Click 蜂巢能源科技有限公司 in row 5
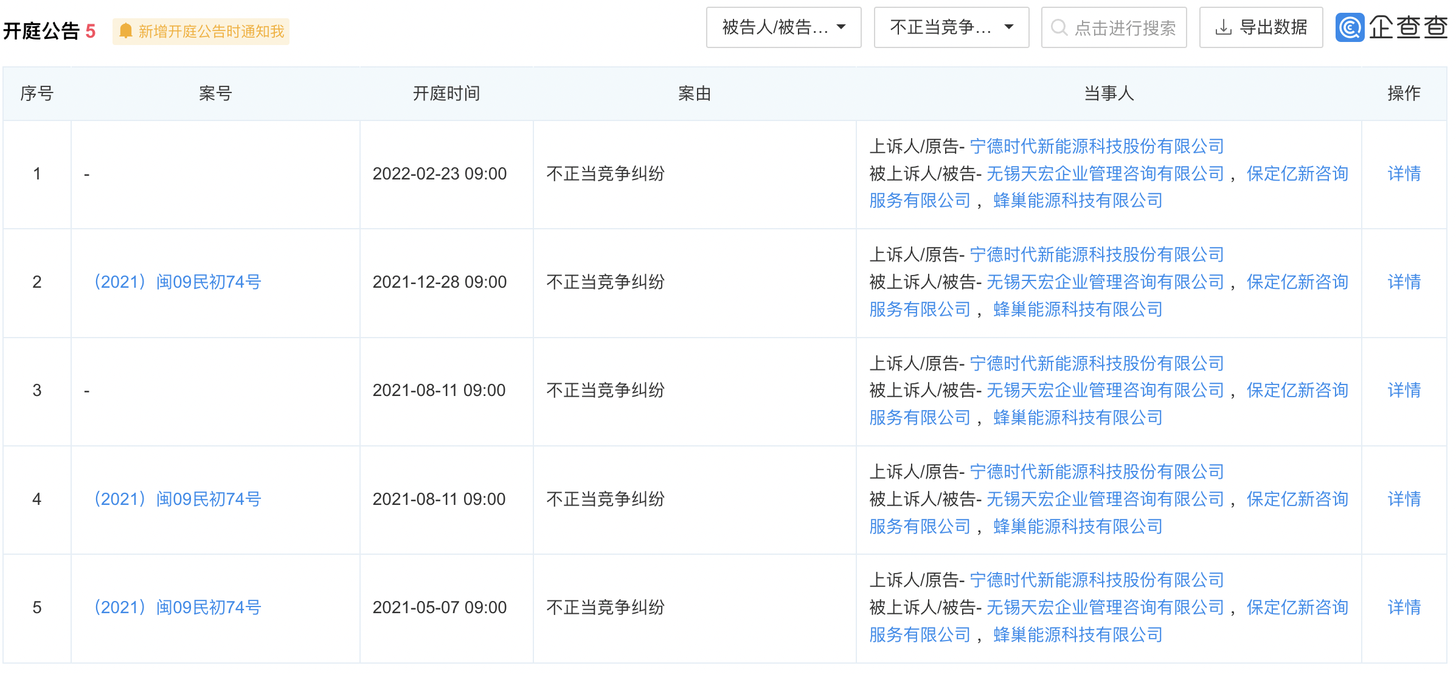This screenshot has height=674, width=1456. point(1078,635)
